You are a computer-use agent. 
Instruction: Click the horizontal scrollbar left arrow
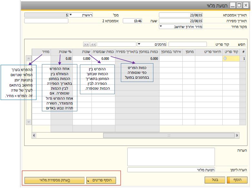[x=34, y=135]
